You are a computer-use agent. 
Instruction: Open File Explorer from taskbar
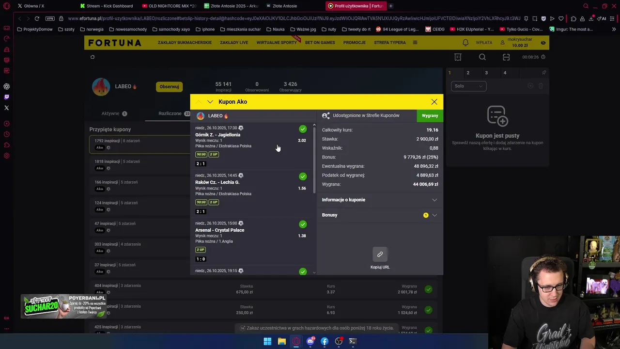tap(282, 341)
